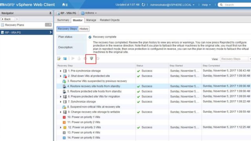Viewport: 251px width, 141px height.
Task: Click the chevron on RP - VRA PG navigator item
Action: coord(51,32)
